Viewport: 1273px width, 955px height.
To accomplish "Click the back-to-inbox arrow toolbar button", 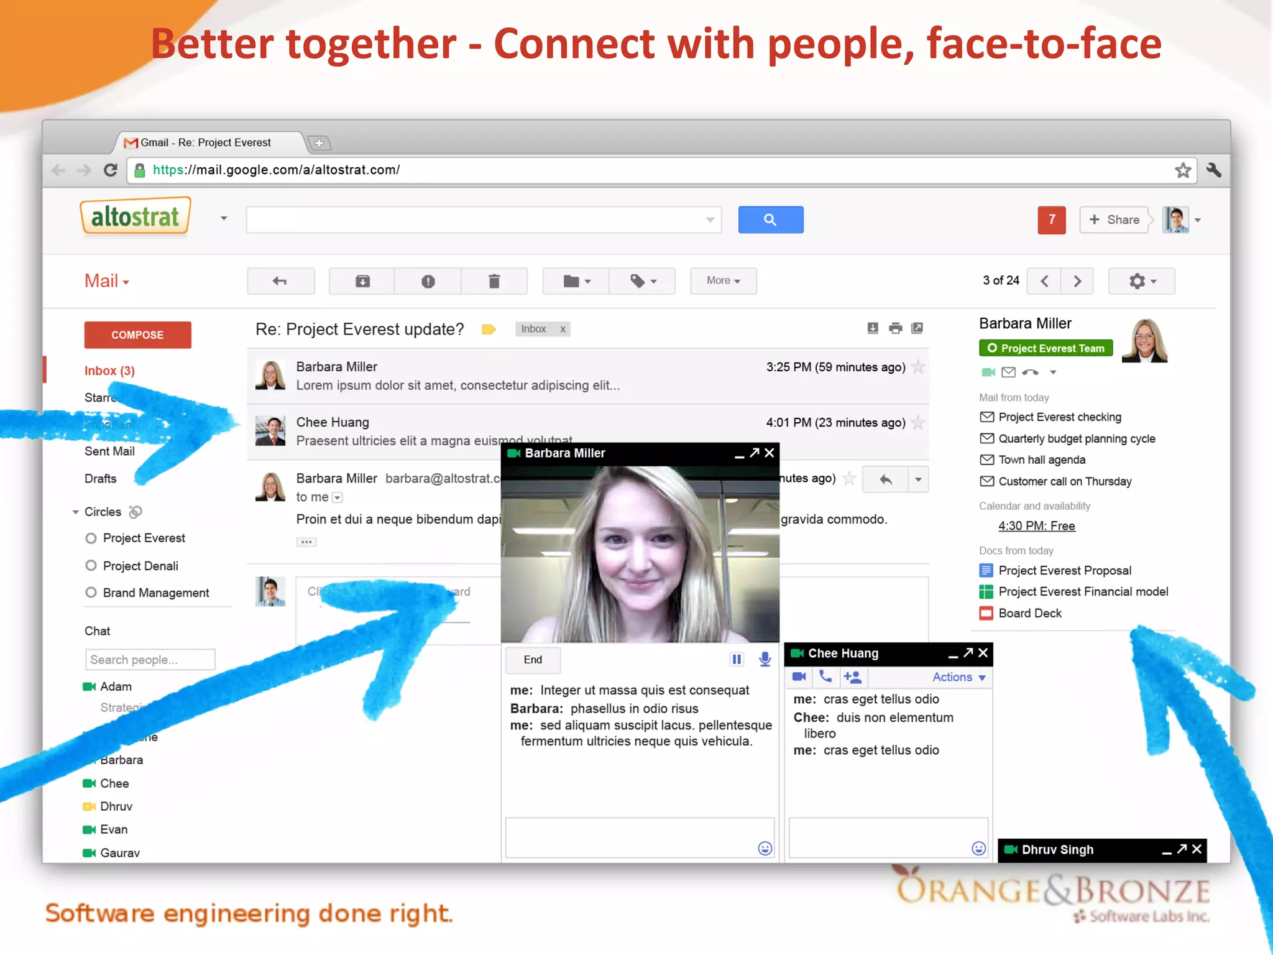I will 280,281.
